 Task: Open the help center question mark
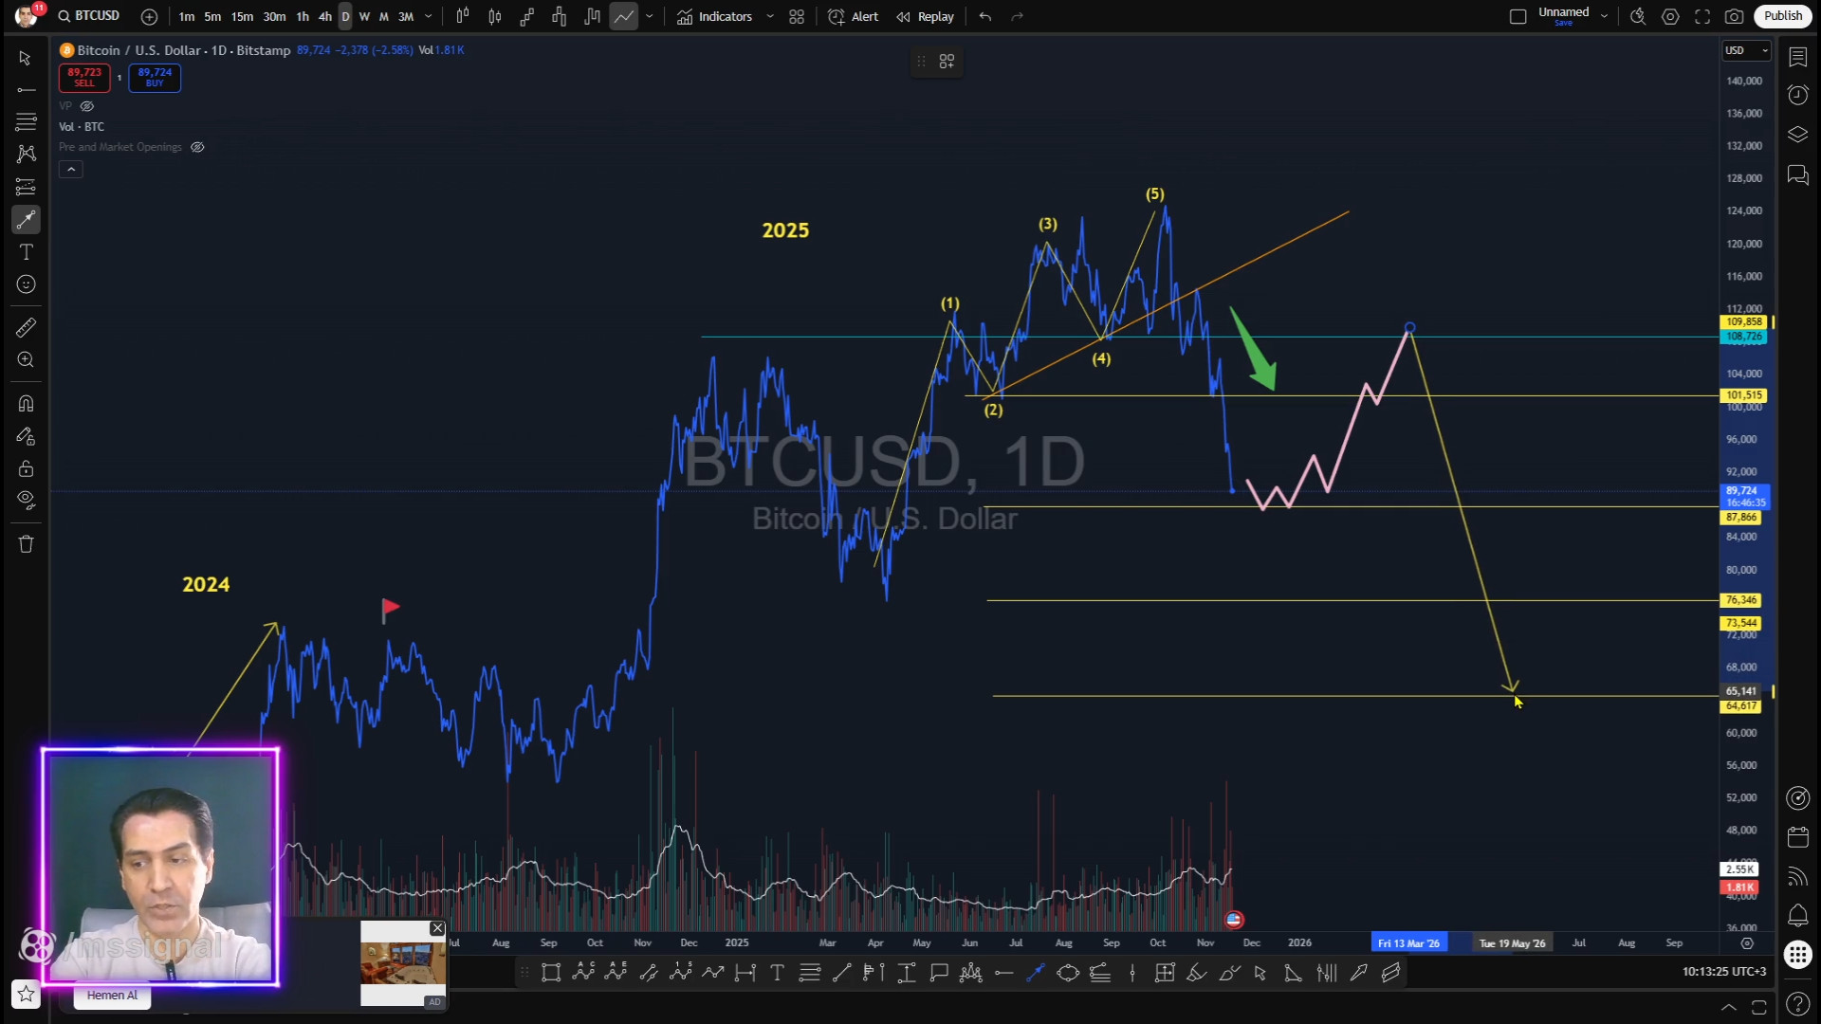tap(1797, 1003)
